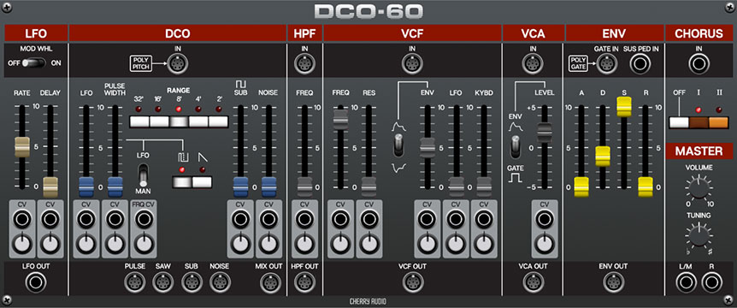Click the PULSE output jack
The image size is (737, 308).
click(x=134, y=283)
